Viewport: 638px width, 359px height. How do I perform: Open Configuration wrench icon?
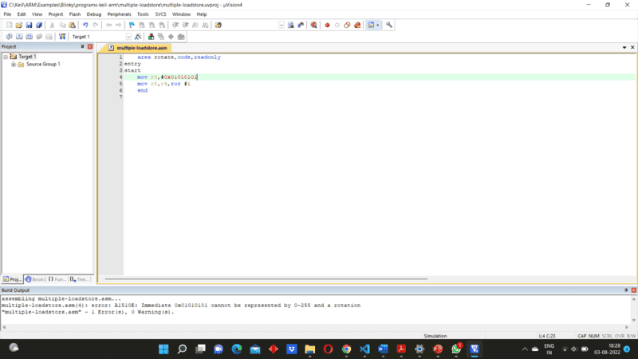pos(389,26)
